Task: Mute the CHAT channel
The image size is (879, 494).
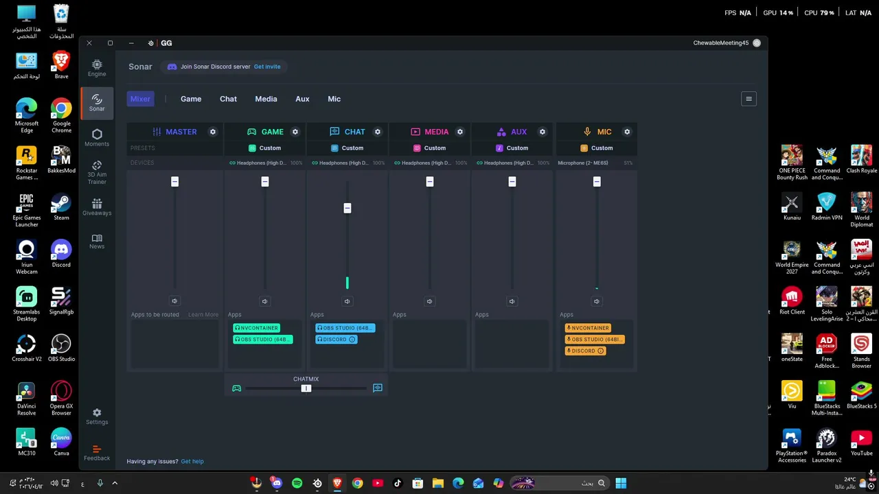Action: click(347, 301)
